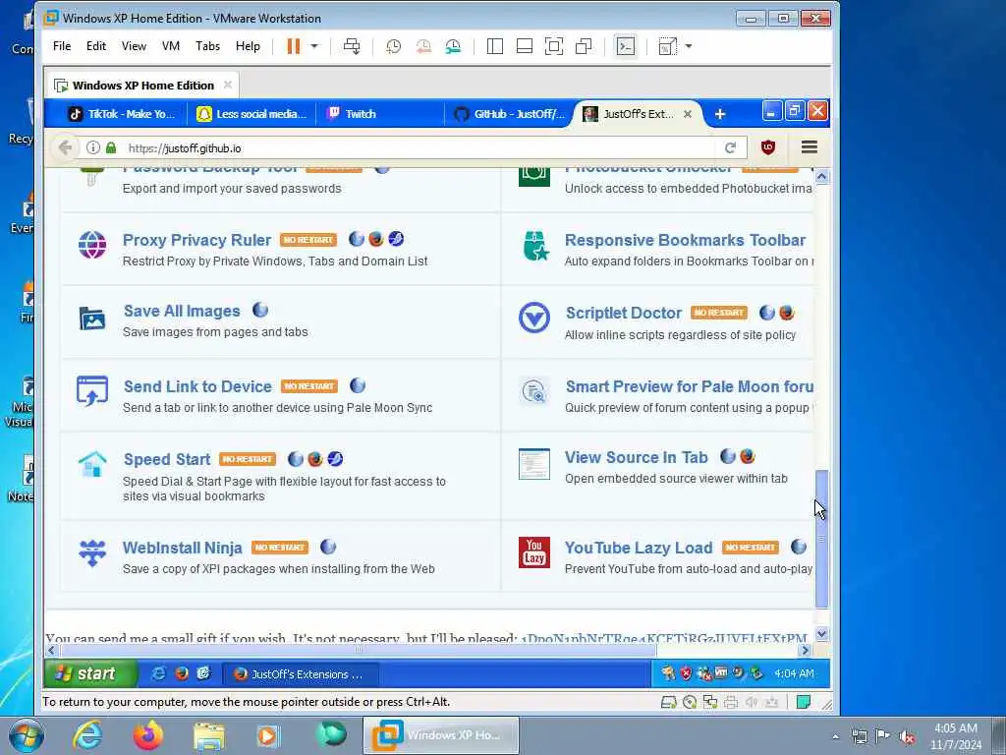1006x755 pixels.
Task: Open the Proxy Privacy Ruler extension link
Action: click(196, 240)
